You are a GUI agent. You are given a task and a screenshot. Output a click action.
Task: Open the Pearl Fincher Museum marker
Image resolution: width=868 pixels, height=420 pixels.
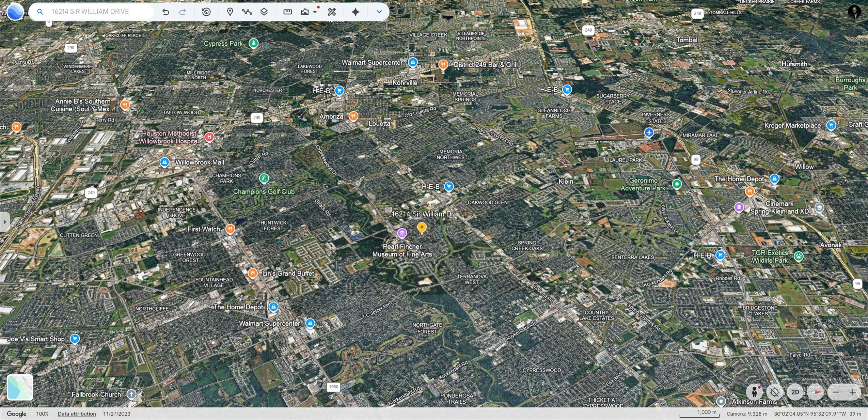click(x=402, y=233)
